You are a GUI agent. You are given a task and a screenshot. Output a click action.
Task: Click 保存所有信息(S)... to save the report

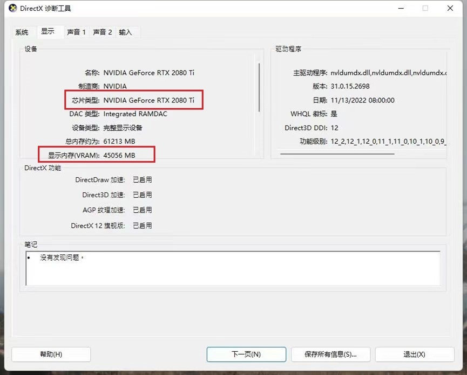330,354
